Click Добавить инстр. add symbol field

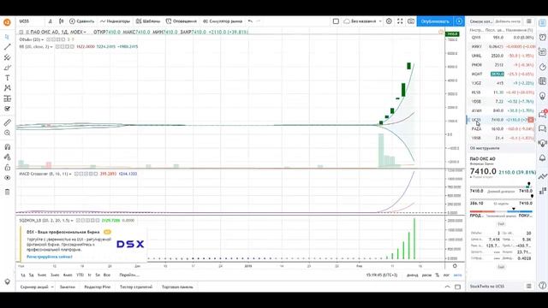coord(508,21)
